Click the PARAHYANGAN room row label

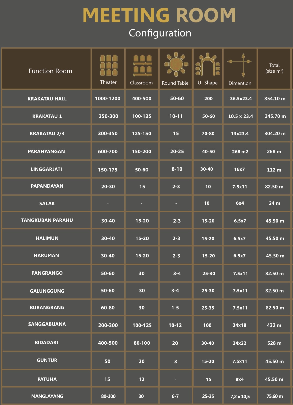[x=46, y=151]
